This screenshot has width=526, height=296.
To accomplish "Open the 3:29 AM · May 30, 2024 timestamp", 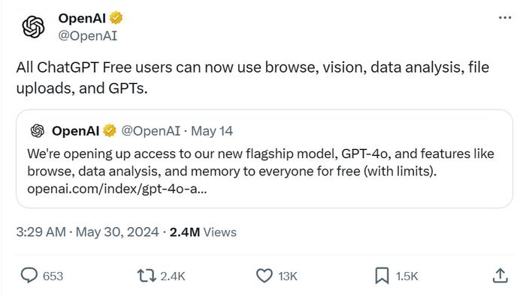I will (x=88, y=232).
